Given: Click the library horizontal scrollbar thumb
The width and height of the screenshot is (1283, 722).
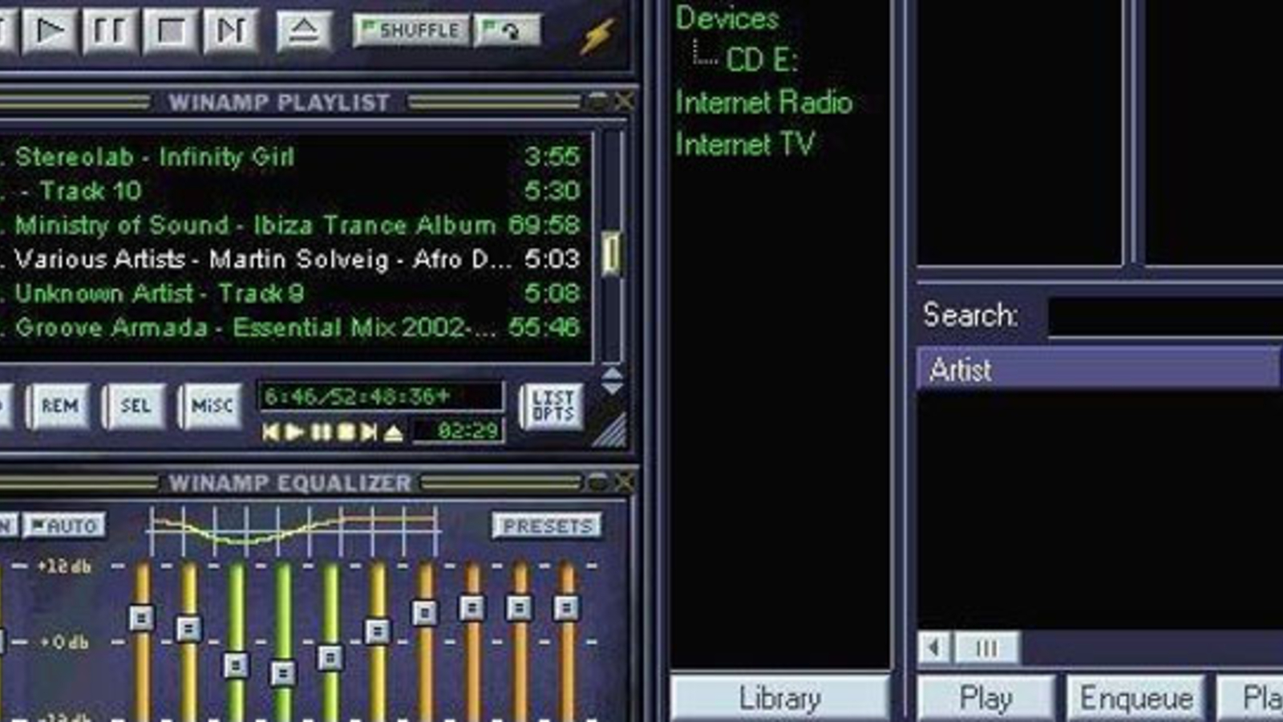Looking at the screenshot, I should point(987,648).
